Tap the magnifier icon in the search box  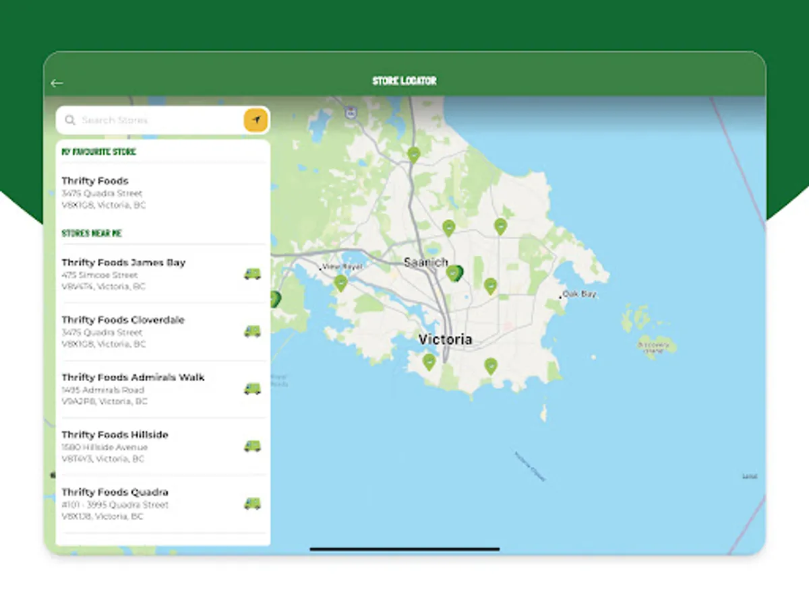click(x=69, y=121)
